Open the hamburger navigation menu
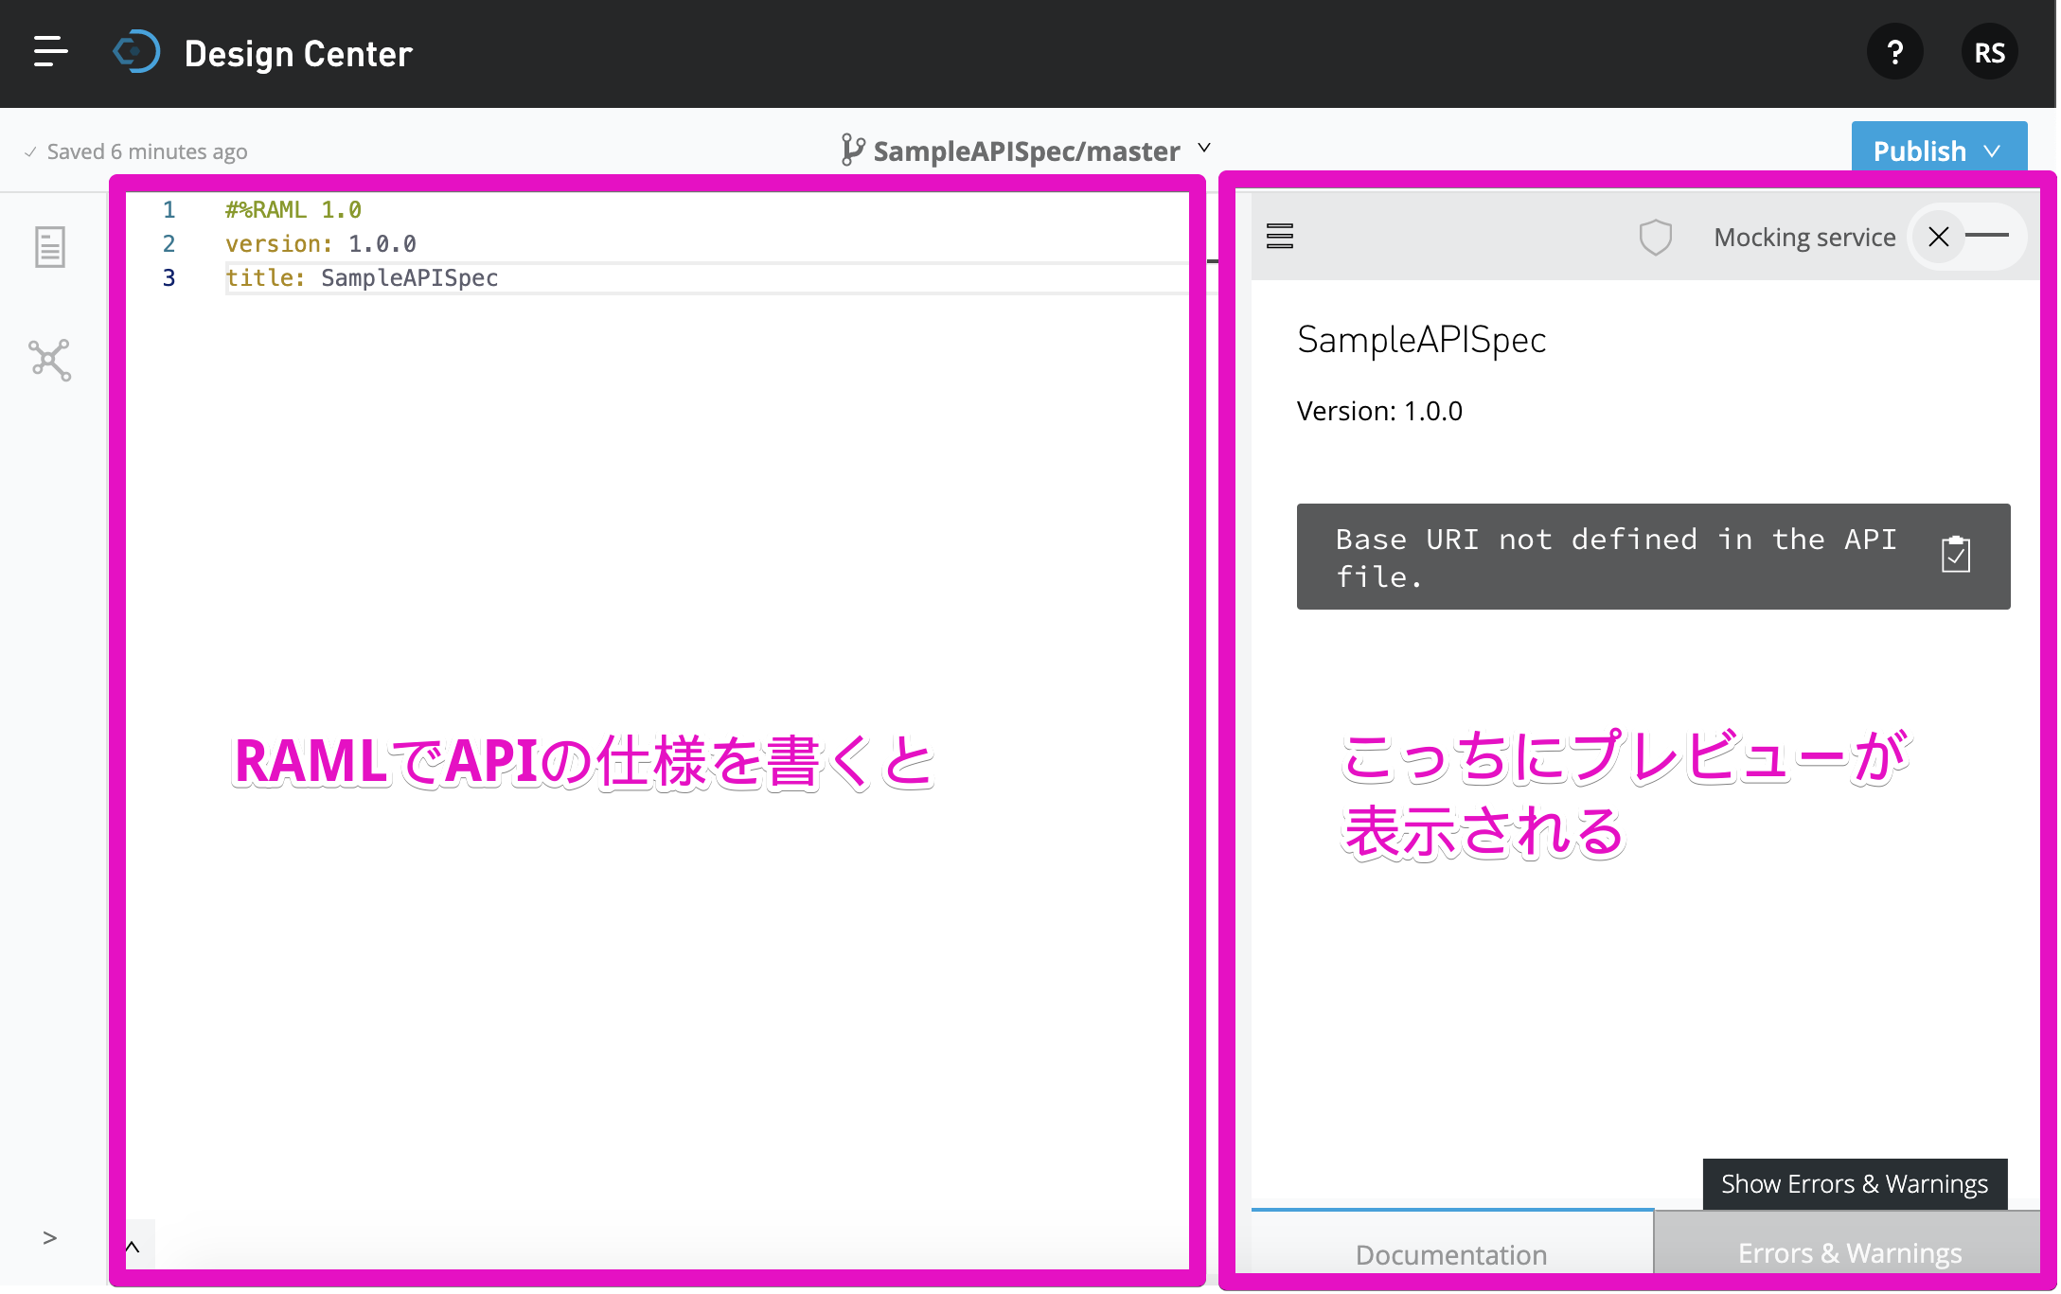The height and width of the screenshot is (1294, 2061). 50,52
